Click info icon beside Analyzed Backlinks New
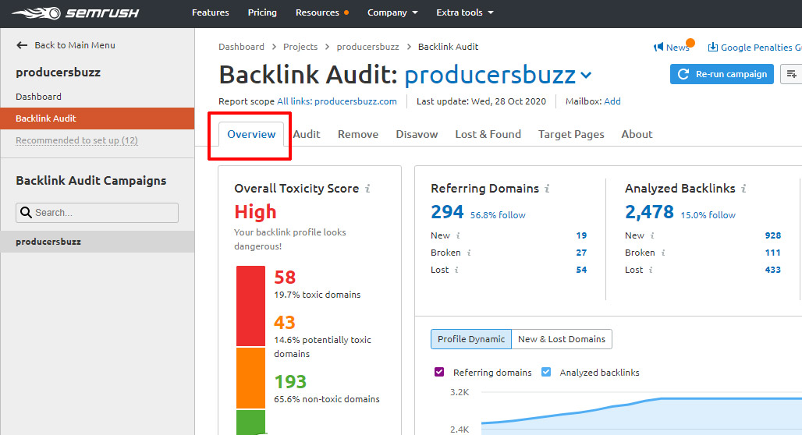This screenshot has height=435, width=802. pyautogui.click(x=652, y=235)
